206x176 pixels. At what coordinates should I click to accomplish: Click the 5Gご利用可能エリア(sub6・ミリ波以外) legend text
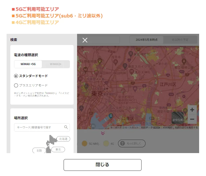[x=59, y=16]
